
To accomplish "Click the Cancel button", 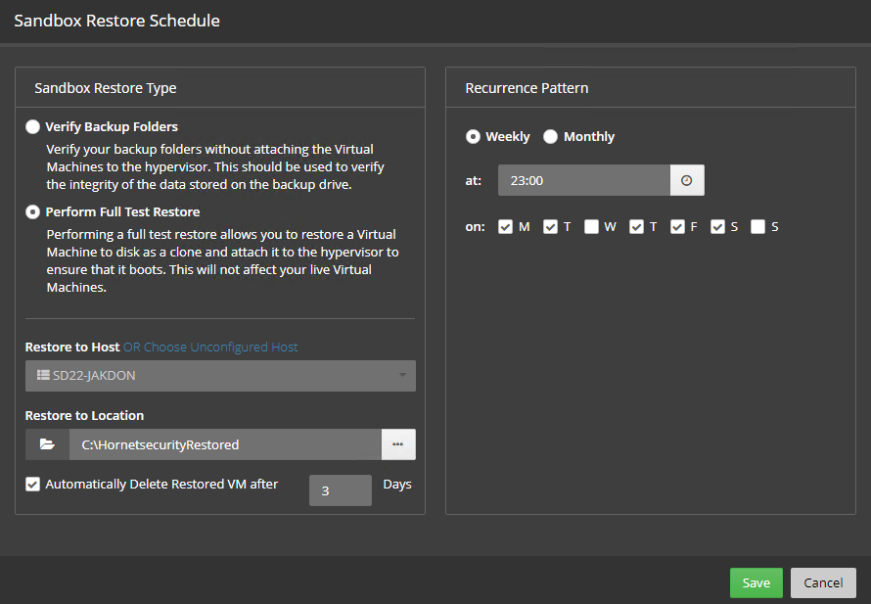I will 823,582.
